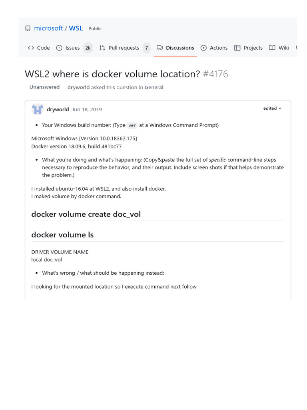Expand the edited history dropdown
307x410 pixels.
[x=272, y=109]
